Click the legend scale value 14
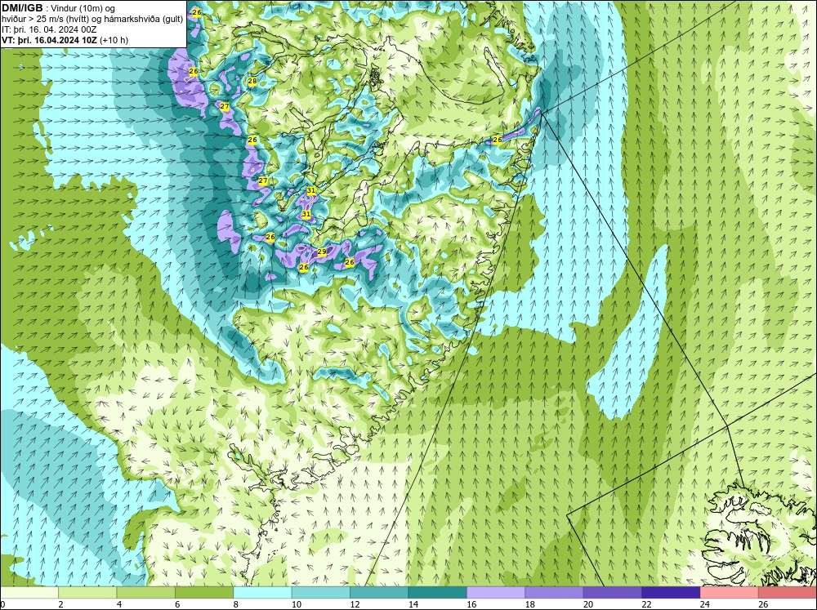Viewport: 817px width, 610px height. point(413,604)
